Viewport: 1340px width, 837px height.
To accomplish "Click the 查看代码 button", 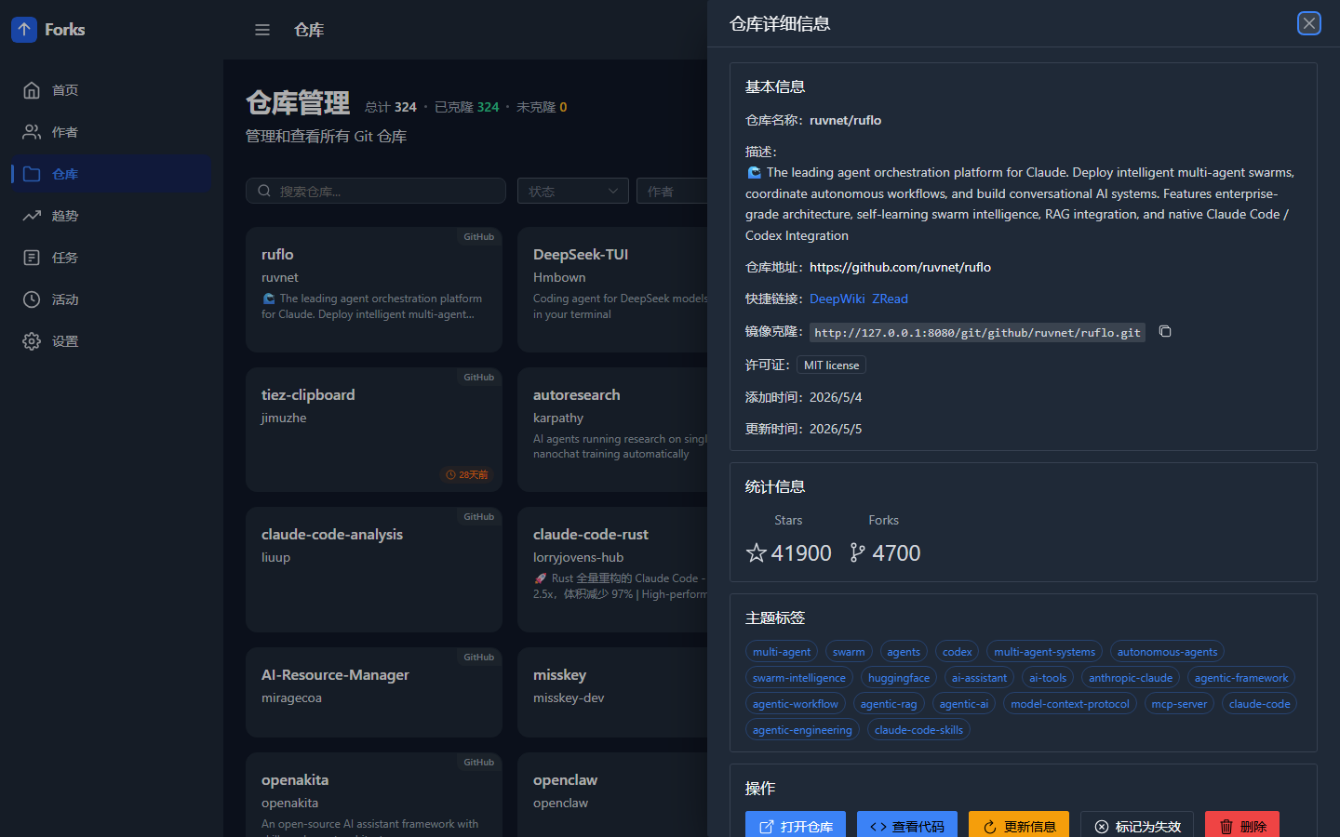I will 907,826.
